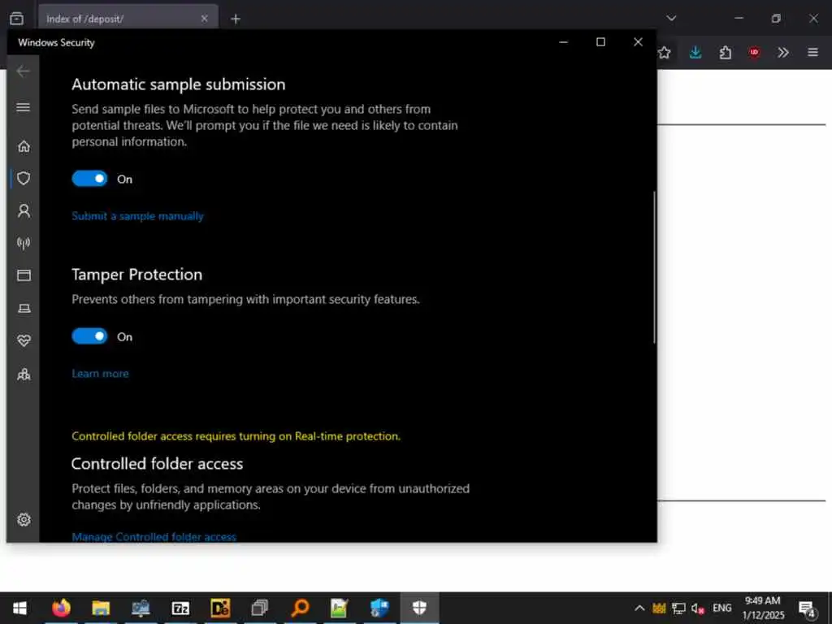
Task: Open the magnifier search app in taskbar
Action: tap(300, 608)
